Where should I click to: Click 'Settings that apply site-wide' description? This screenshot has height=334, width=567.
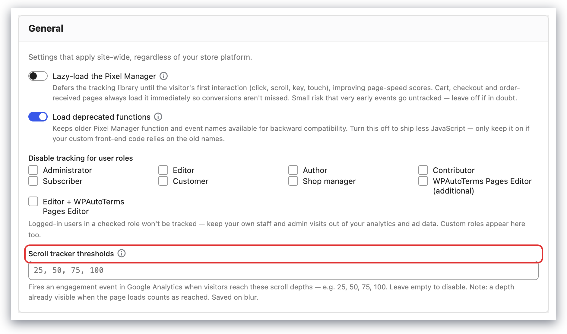(x=140, y=57)
